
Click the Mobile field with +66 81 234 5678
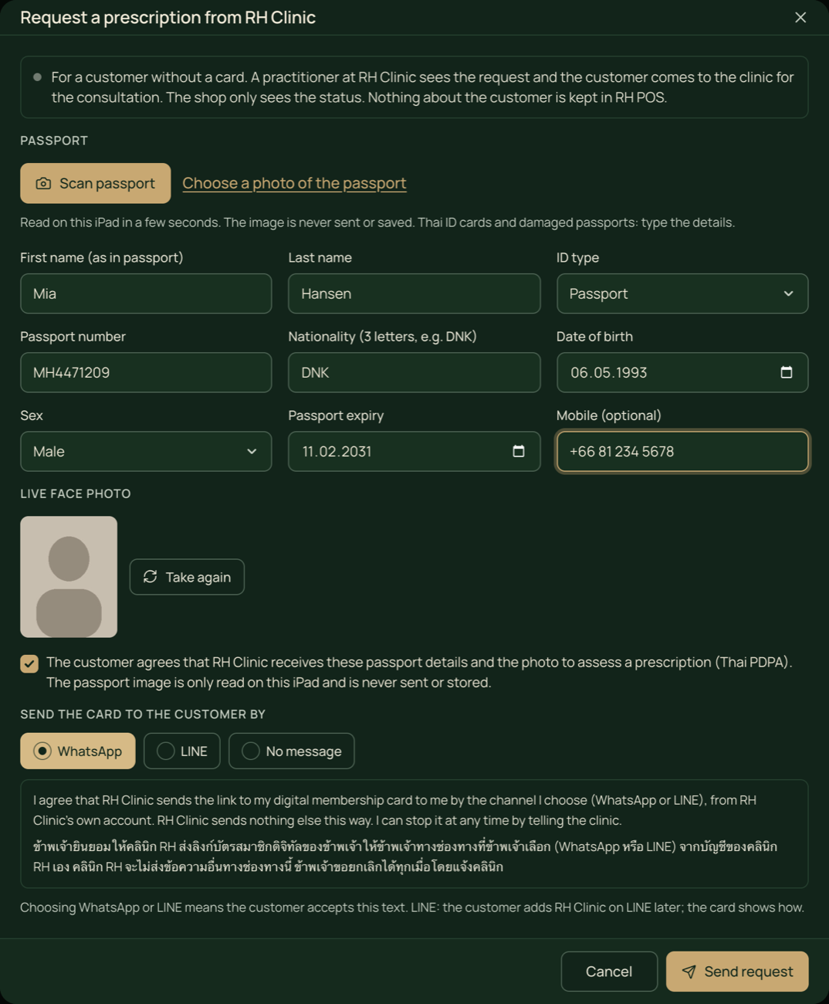pyautogui.click(x=682, y=451)
